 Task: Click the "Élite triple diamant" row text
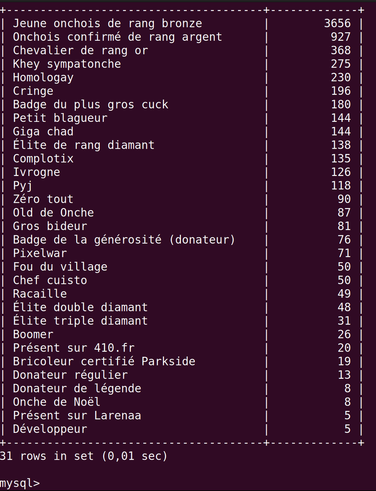coord(80,321)
